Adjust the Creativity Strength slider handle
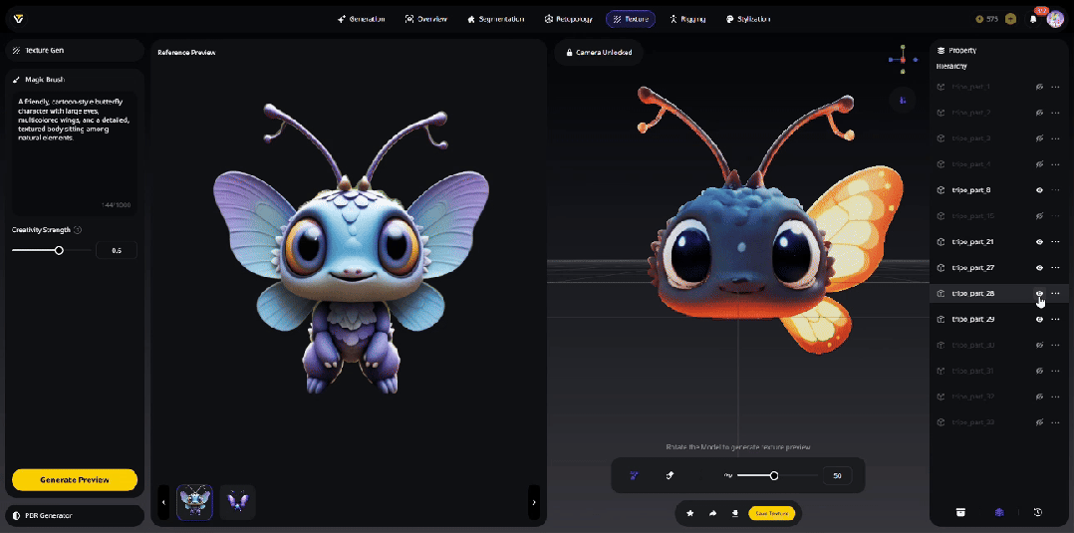 click(x=59, y=250)
